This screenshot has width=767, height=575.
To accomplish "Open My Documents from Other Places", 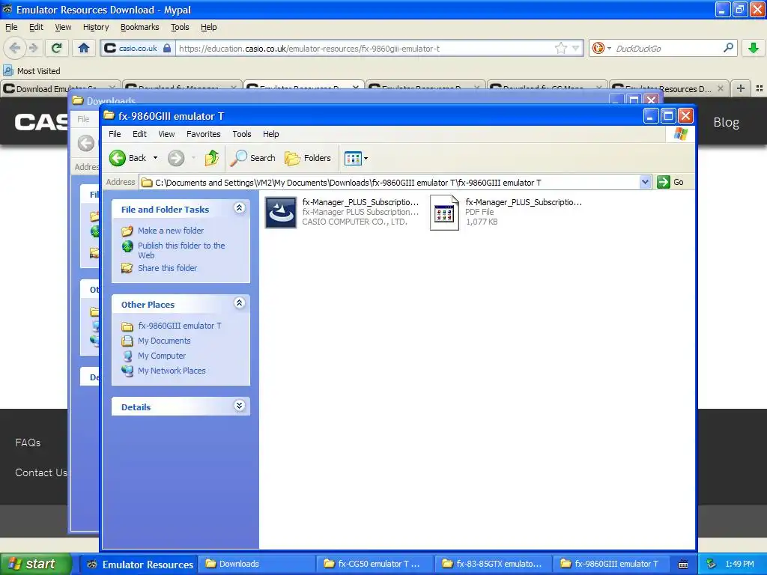I will (164, 341).
